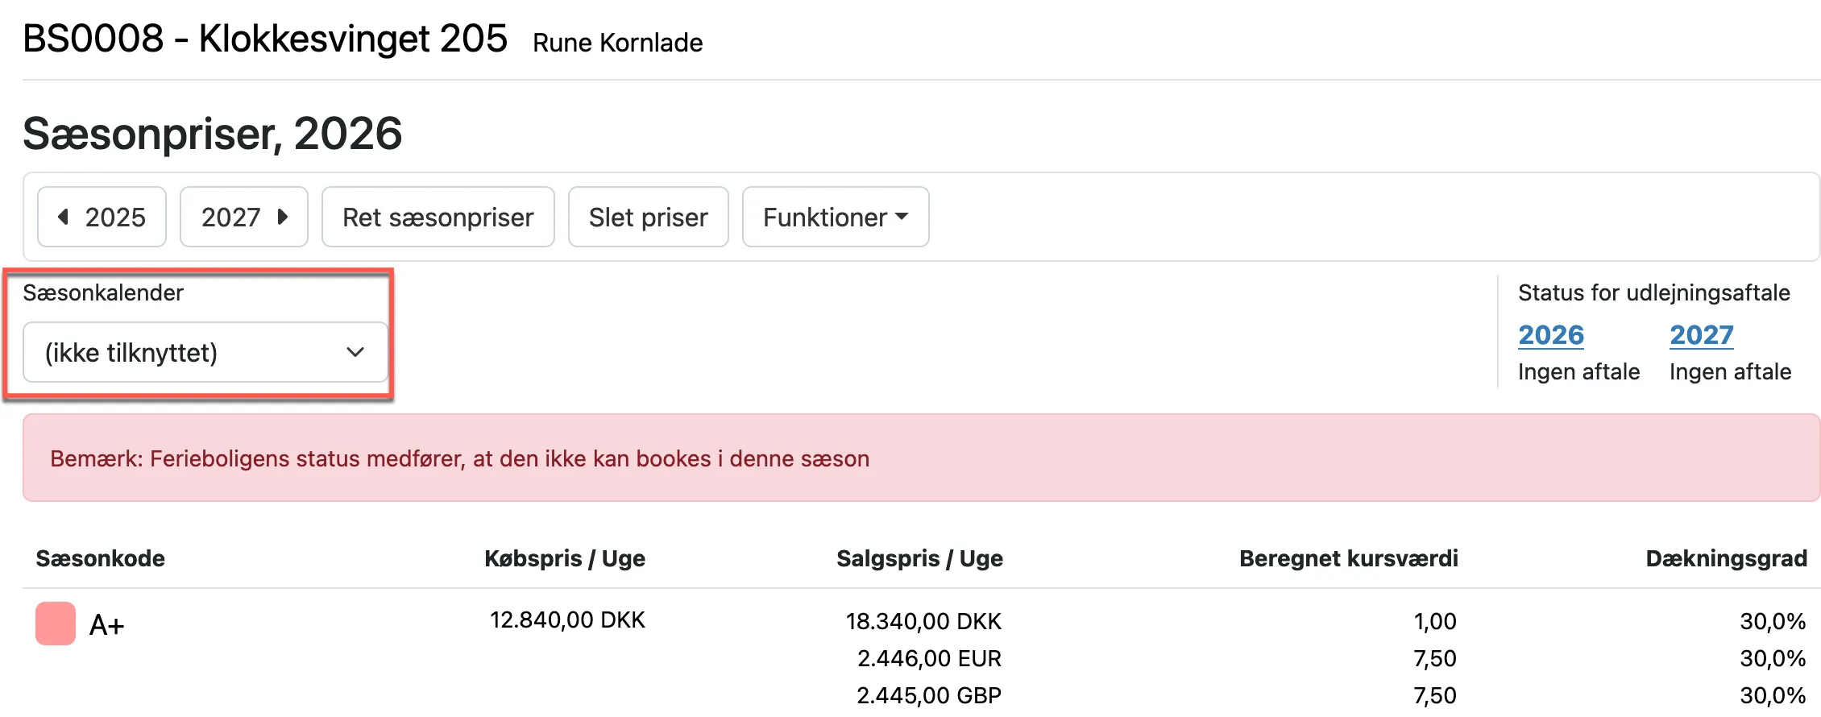This screenshot has width=1821, height=717.
Task: Click the owner name Rune Kornlade
Action: [617, 43]
